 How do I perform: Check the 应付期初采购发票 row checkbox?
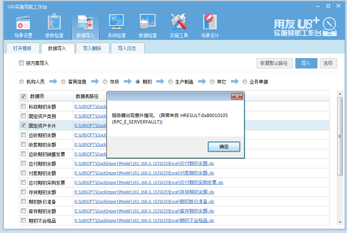(x=23, y=182)
